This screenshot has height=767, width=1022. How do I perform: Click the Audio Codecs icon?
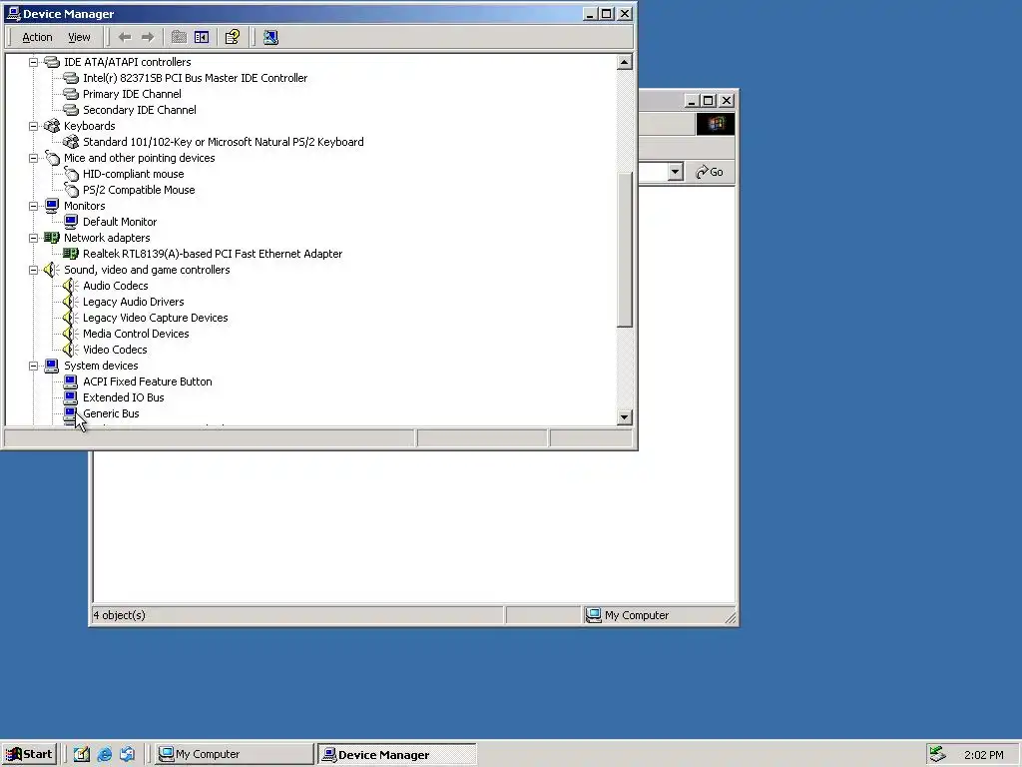tap(71, 286)
